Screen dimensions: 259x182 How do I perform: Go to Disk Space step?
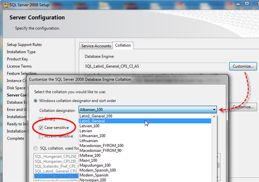click(16, 88)
